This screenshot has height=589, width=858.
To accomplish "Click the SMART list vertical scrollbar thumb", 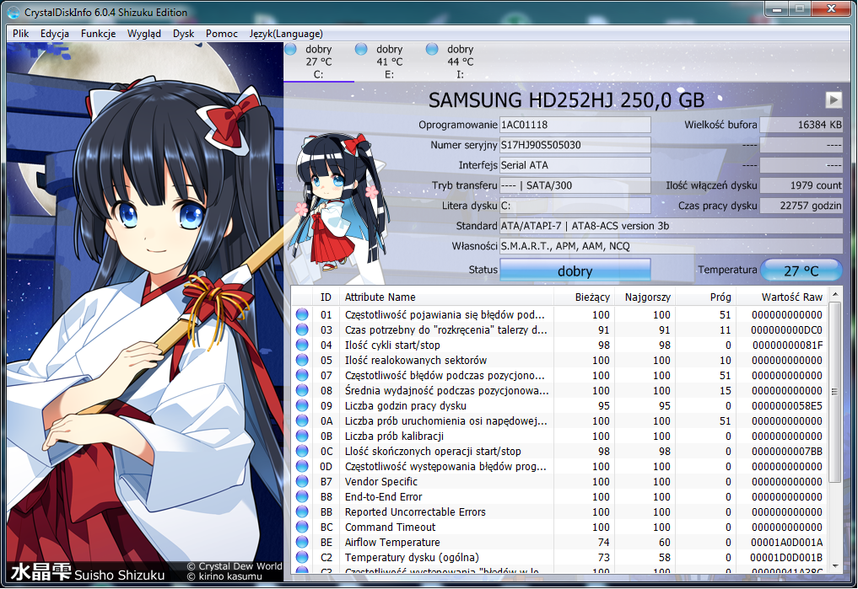I will click(x=835, y=391).
